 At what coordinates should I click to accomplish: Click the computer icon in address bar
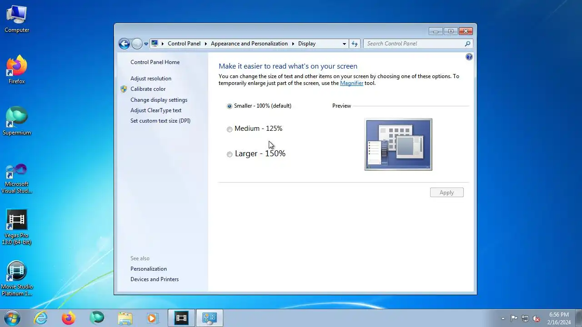pos(155,44)
